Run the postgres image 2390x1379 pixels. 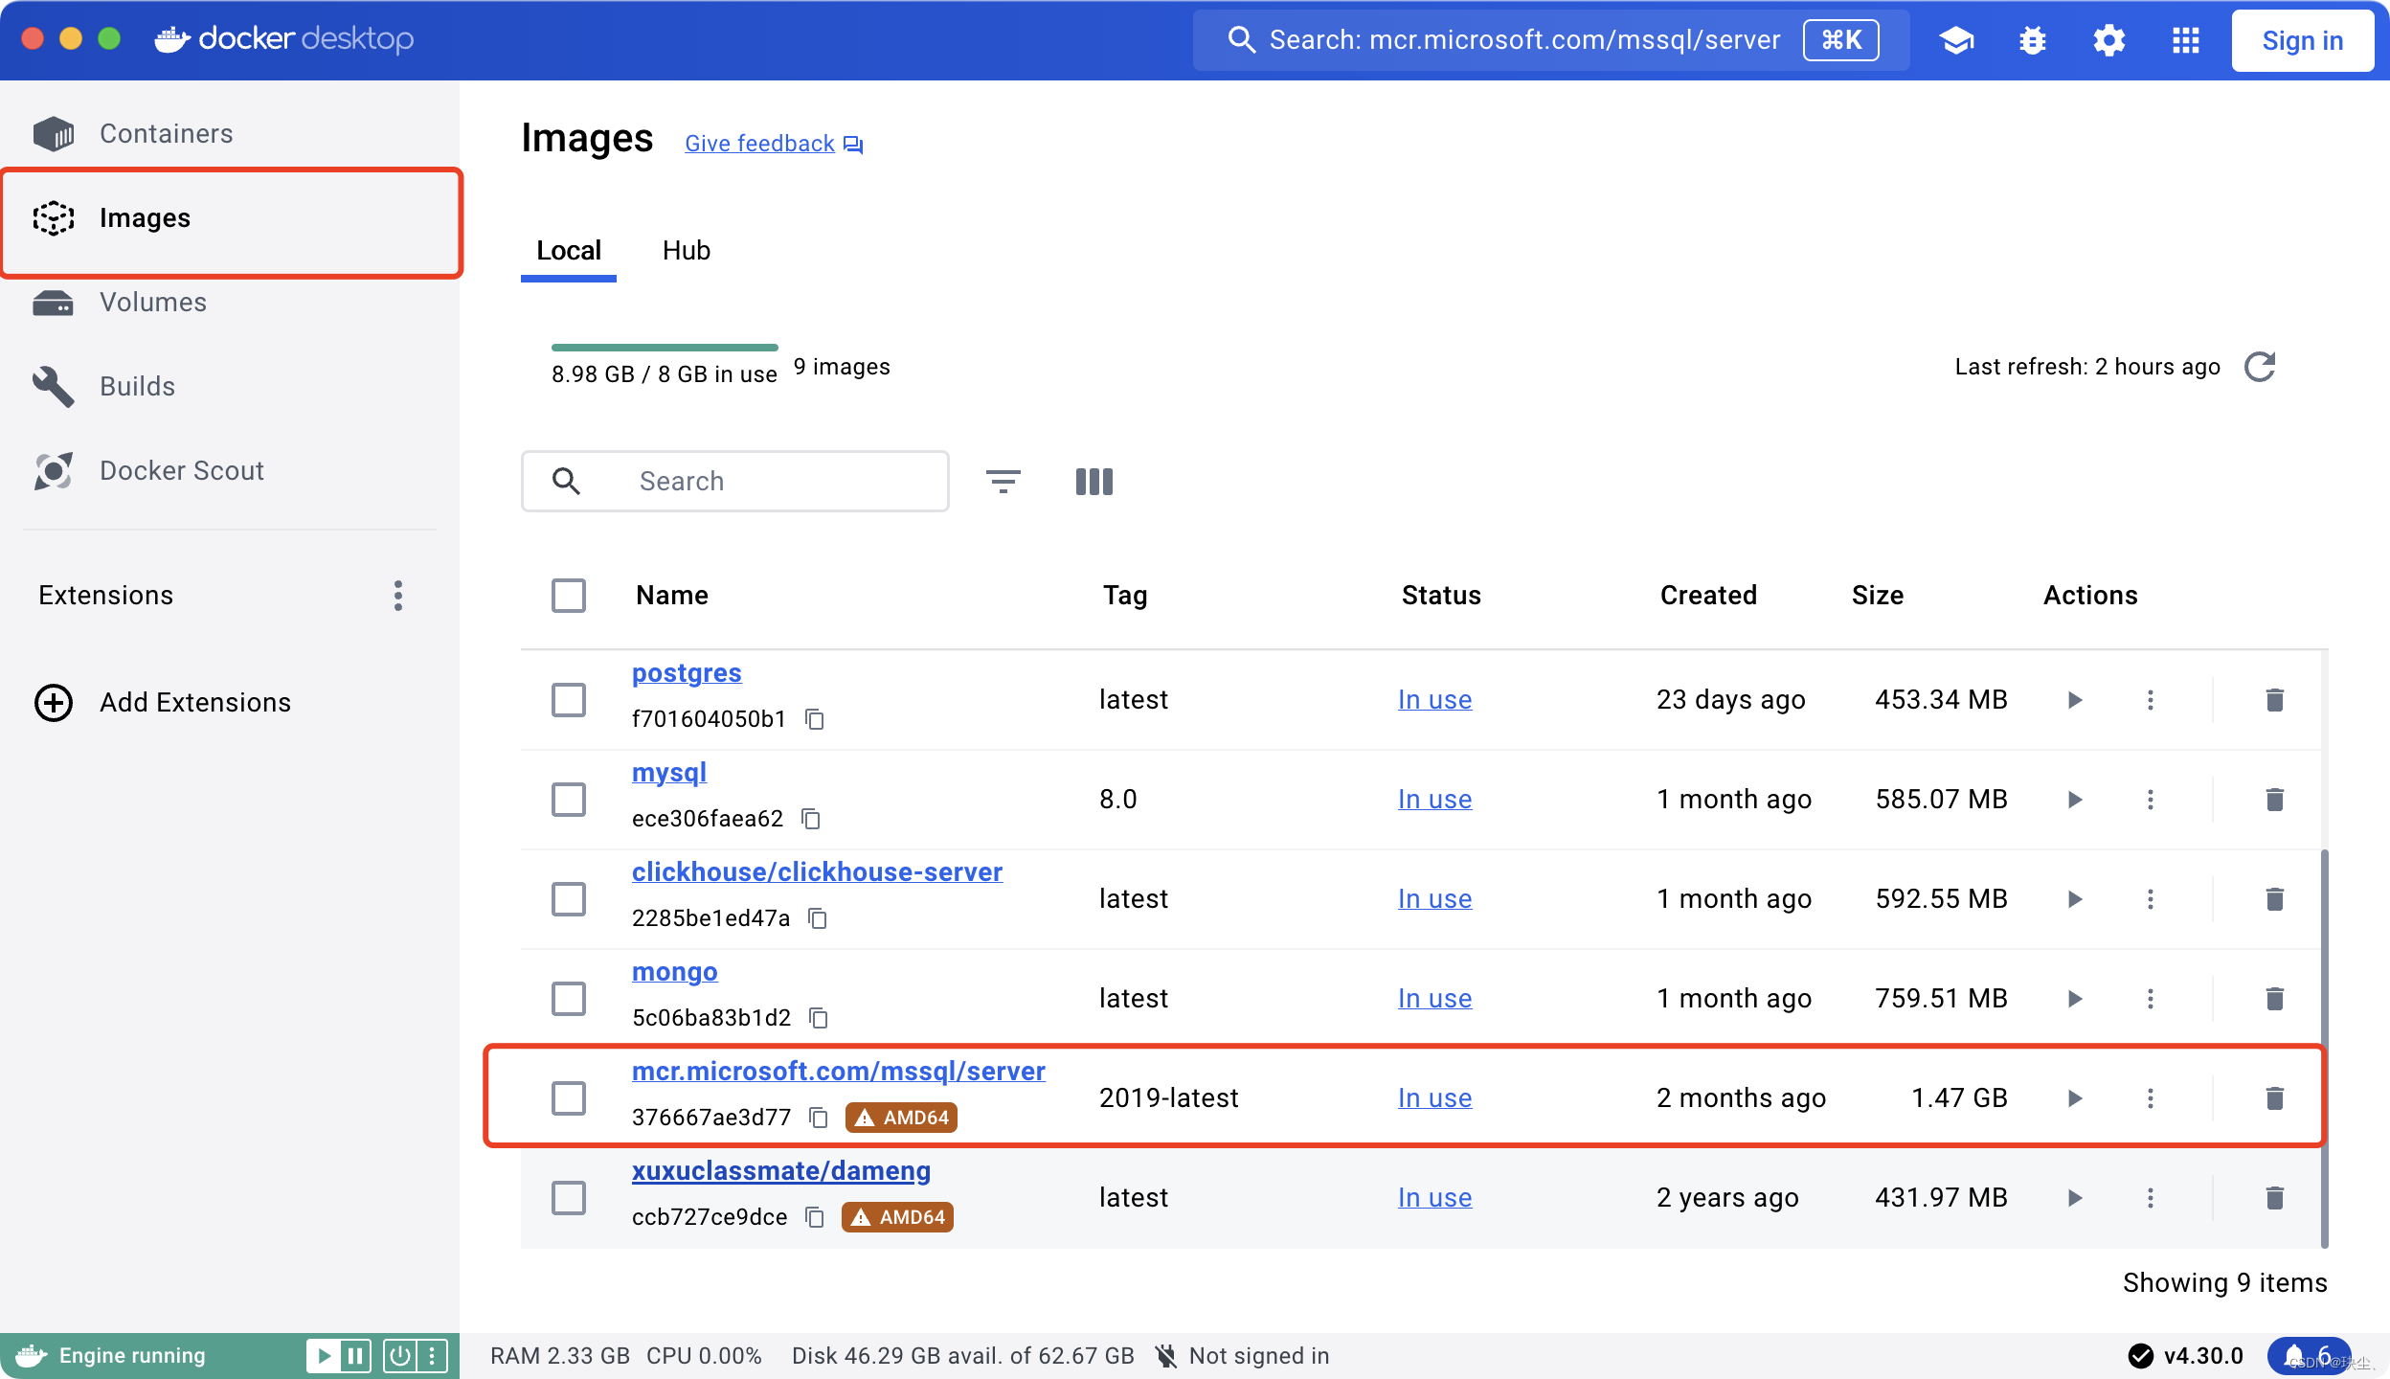click(2075, 700)
